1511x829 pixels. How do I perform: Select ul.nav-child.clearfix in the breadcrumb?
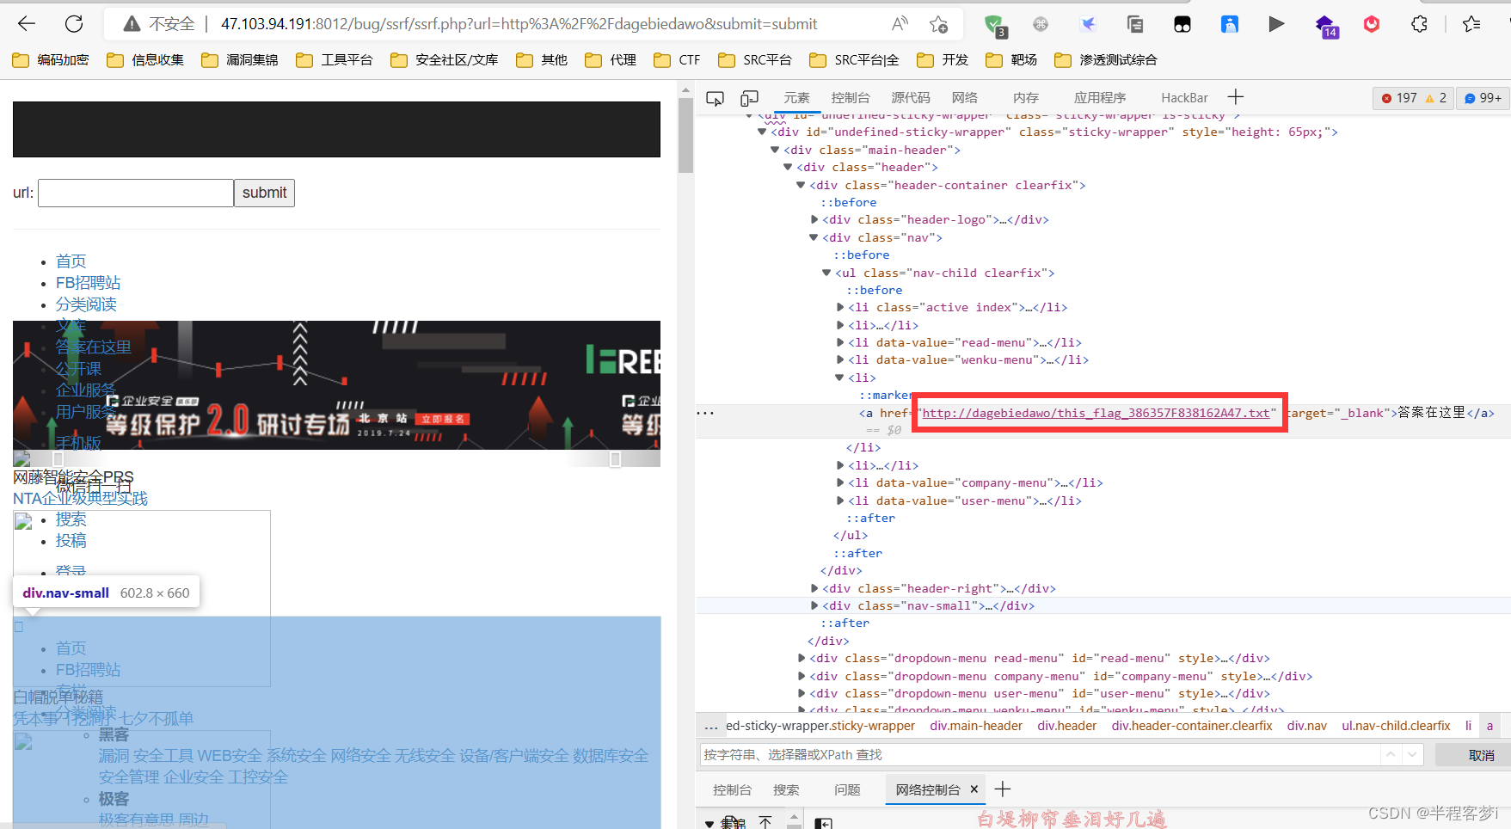click(1396, 726)
